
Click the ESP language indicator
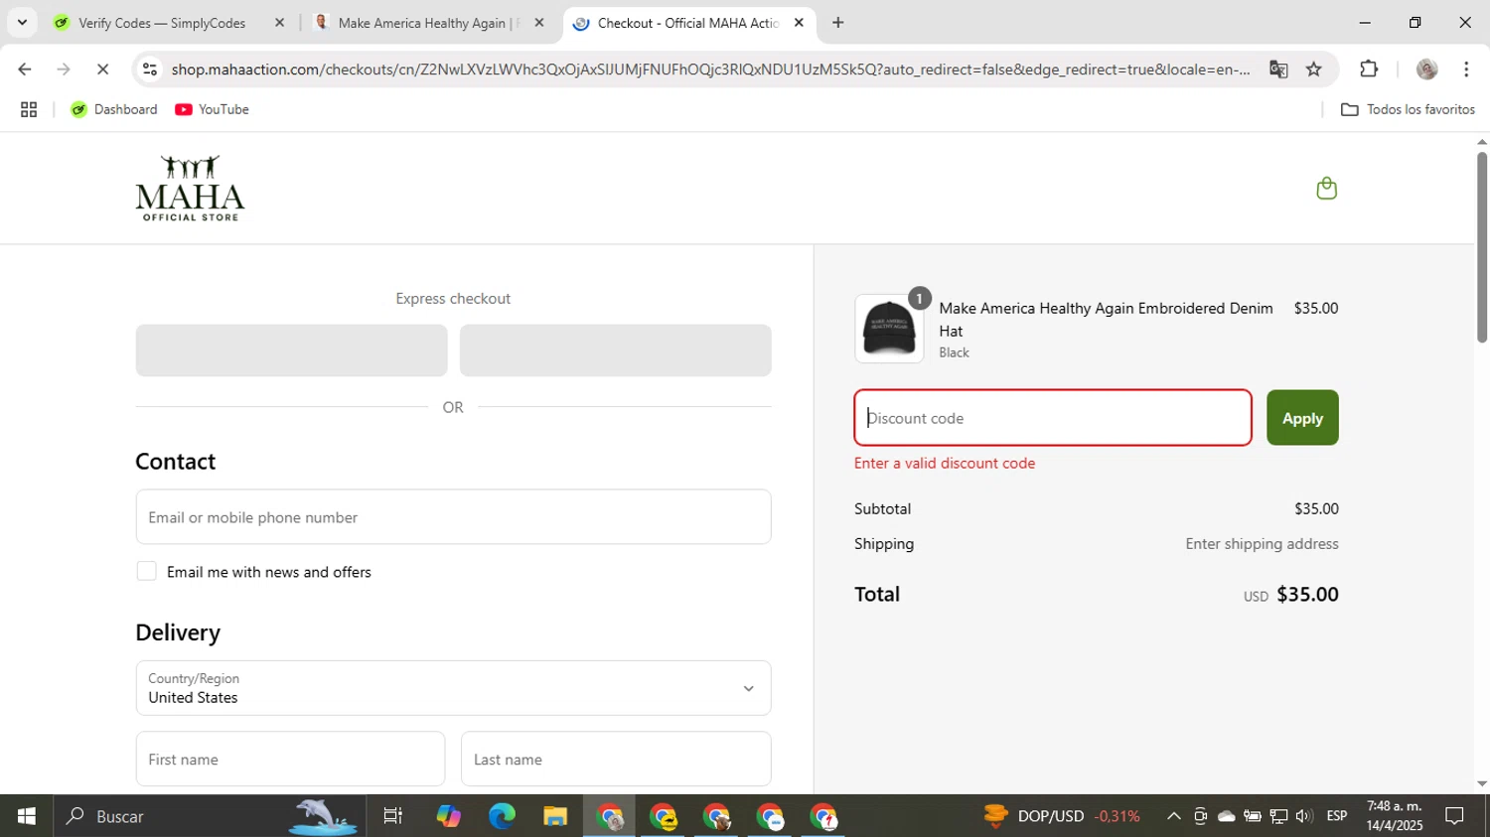1337,816
